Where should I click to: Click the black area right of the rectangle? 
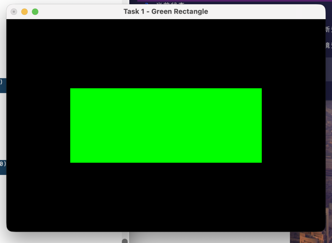tap(293, 125)
